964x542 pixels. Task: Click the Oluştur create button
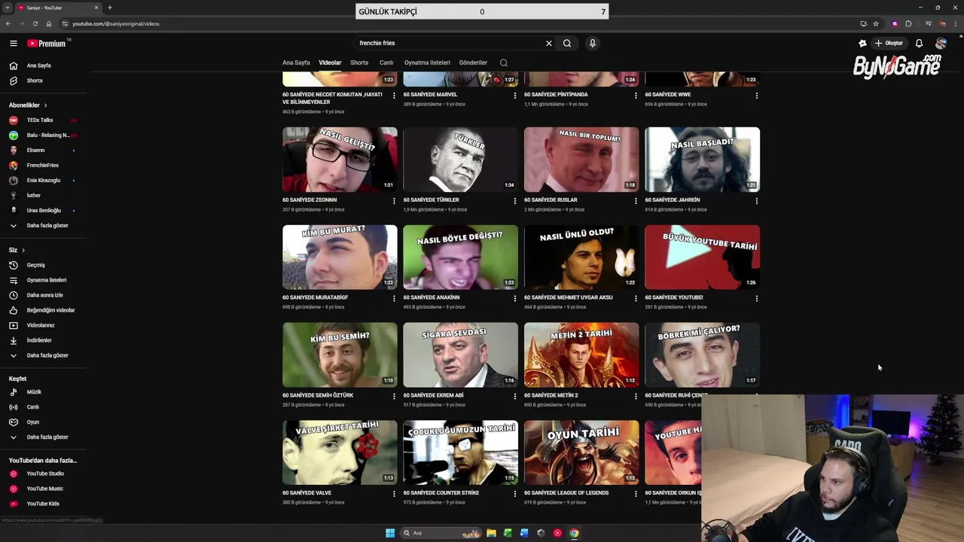click(889, 43)
